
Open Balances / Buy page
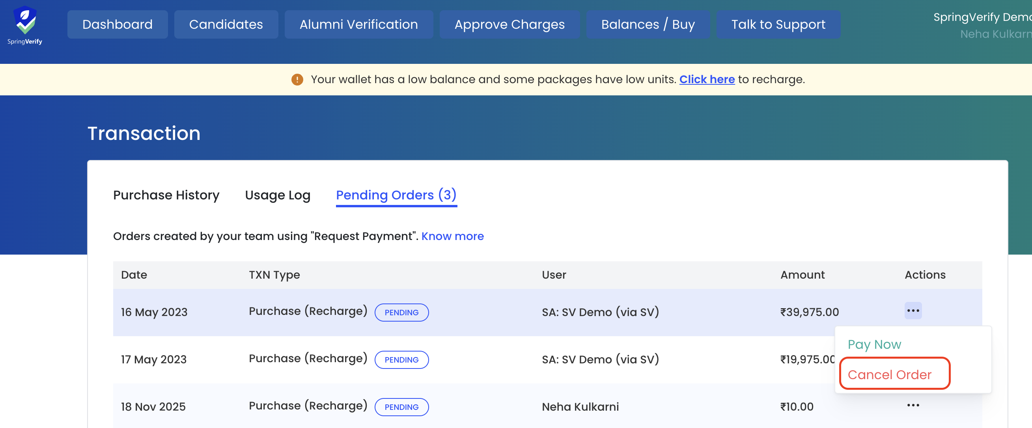(x=648, y=24)
